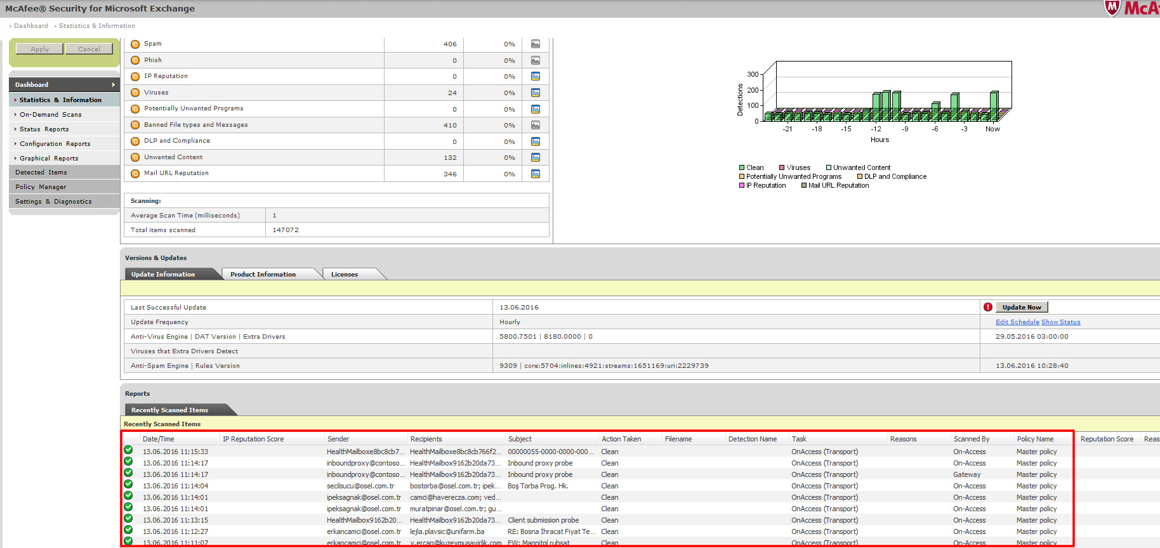Click the Mail URL Reputation legend swatch
Screen dimensions: 1160x548
click(803, 185)
